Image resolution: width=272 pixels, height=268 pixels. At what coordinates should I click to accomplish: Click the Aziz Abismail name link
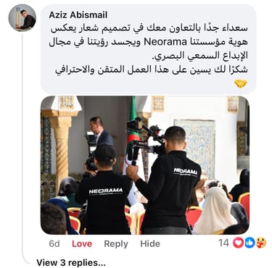click(78, 15)
